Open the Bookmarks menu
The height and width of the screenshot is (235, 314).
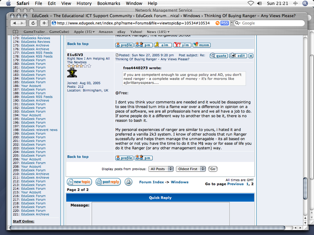(109, 3)
